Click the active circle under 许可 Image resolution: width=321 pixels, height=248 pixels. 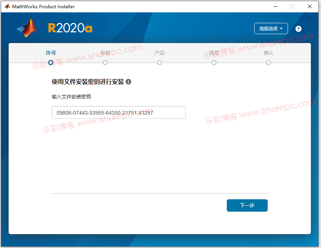coord(51,63)
